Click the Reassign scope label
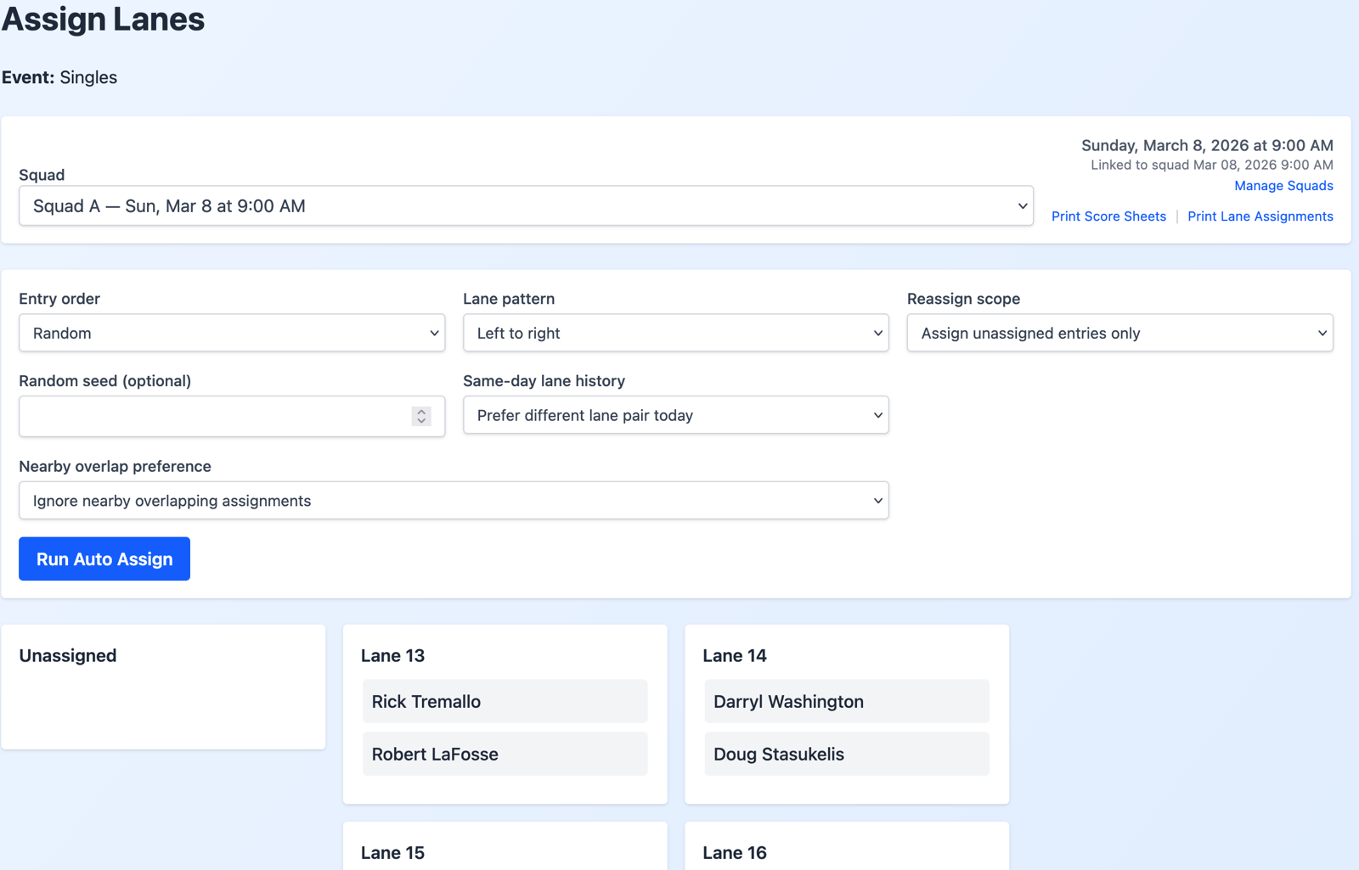Viewport: 1359px width, 870px height. pyautogui.click(x=963, y=299)
